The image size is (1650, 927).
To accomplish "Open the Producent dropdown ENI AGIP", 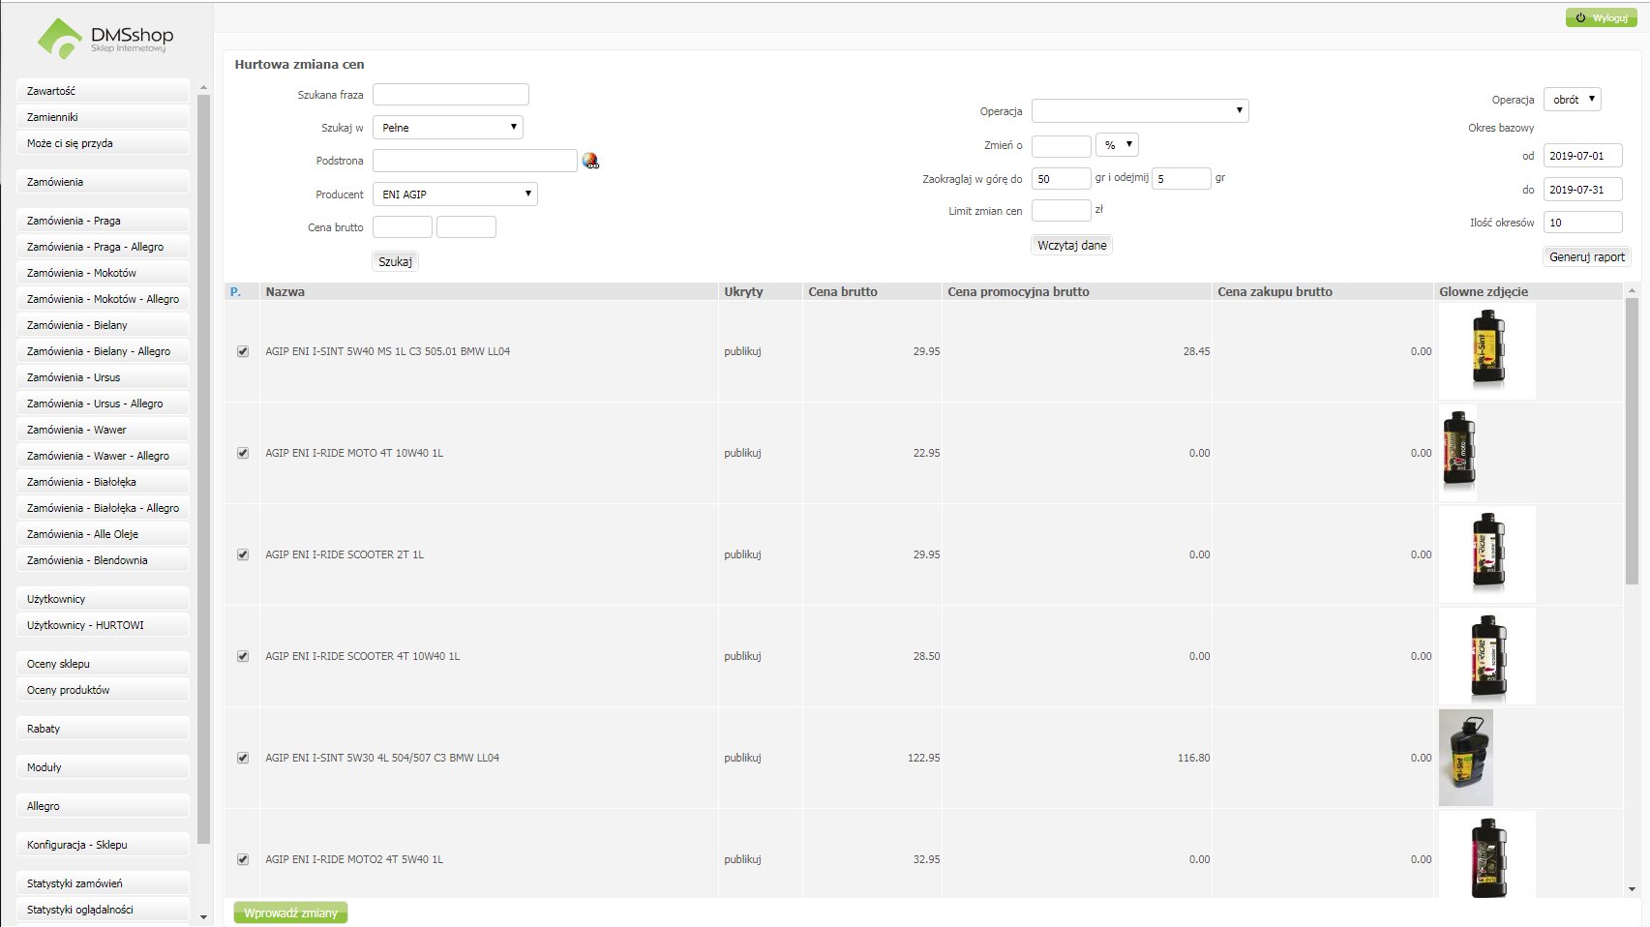I will pyautogui.click(x=455, y=194).
